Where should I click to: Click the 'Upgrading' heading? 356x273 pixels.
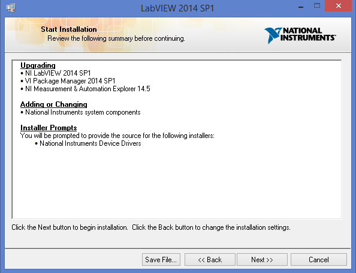click(x=38, y=65)
